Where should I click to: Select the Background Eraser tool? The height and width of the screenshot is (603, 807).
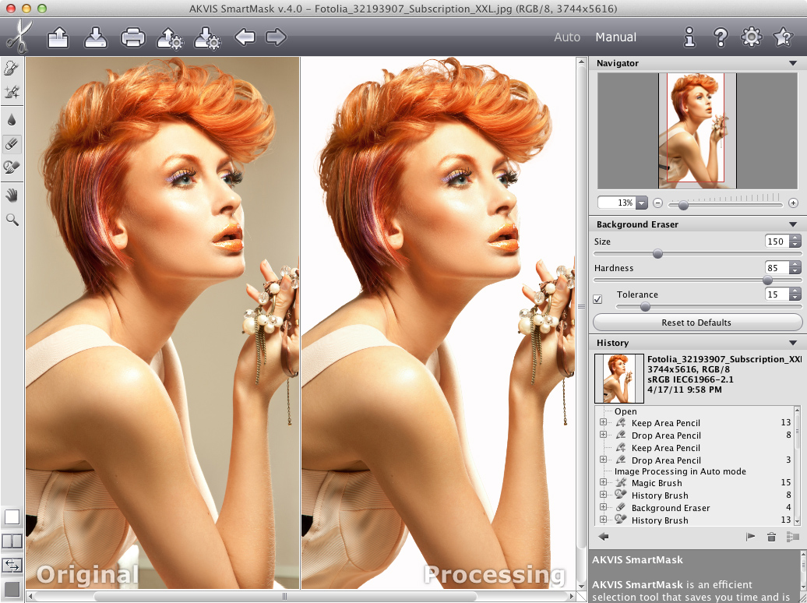pyautogui.click(x=12, y=143)
